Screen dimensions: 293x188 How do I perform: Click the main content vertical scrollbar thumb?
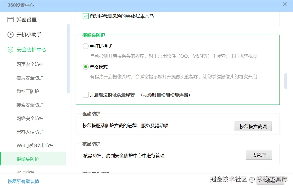point(286,81)
